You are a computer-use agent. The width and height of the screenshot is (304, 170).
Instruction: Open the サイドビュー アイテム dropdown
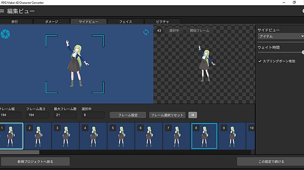[x=281, y=36]
